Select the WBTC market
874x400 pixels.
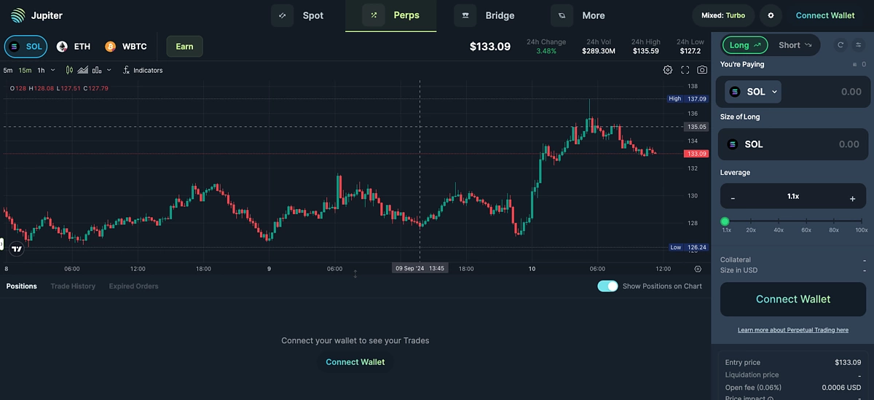coord(125,47)
